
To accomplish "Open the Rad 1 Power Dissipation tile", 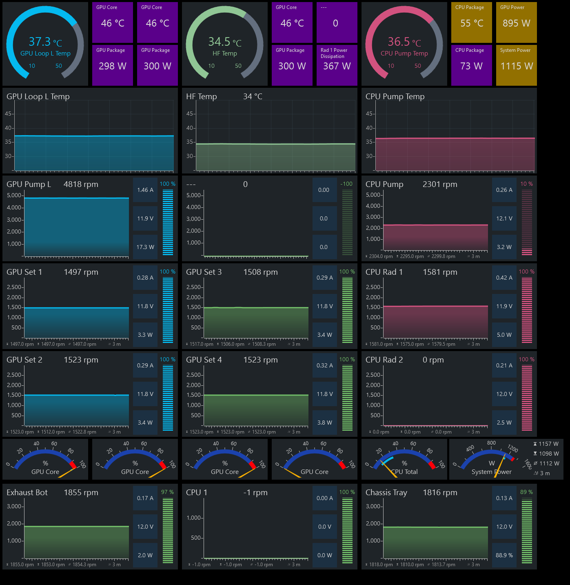I will pyautogui.click(x=337, y=65).
